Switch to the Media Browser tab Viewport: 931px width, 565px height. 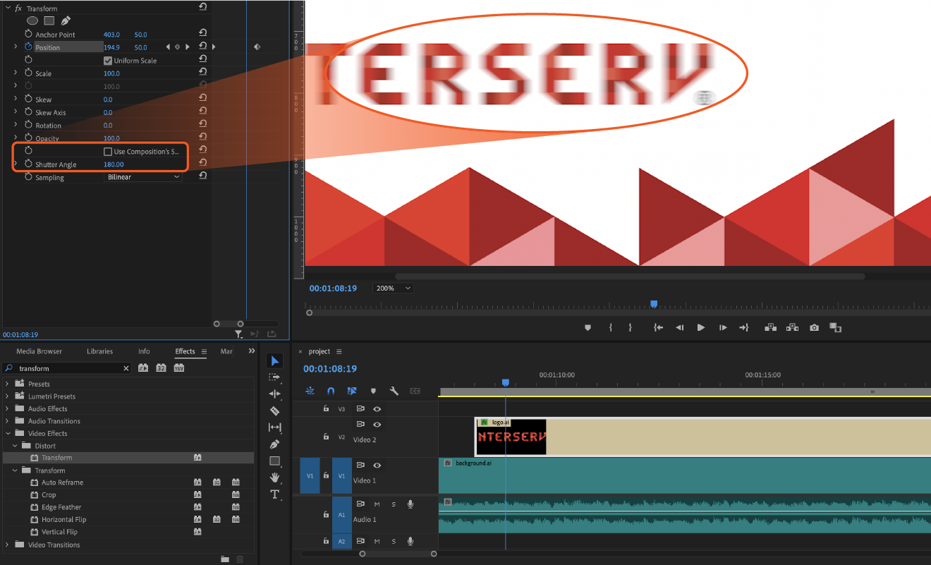(x=39, y=351)
